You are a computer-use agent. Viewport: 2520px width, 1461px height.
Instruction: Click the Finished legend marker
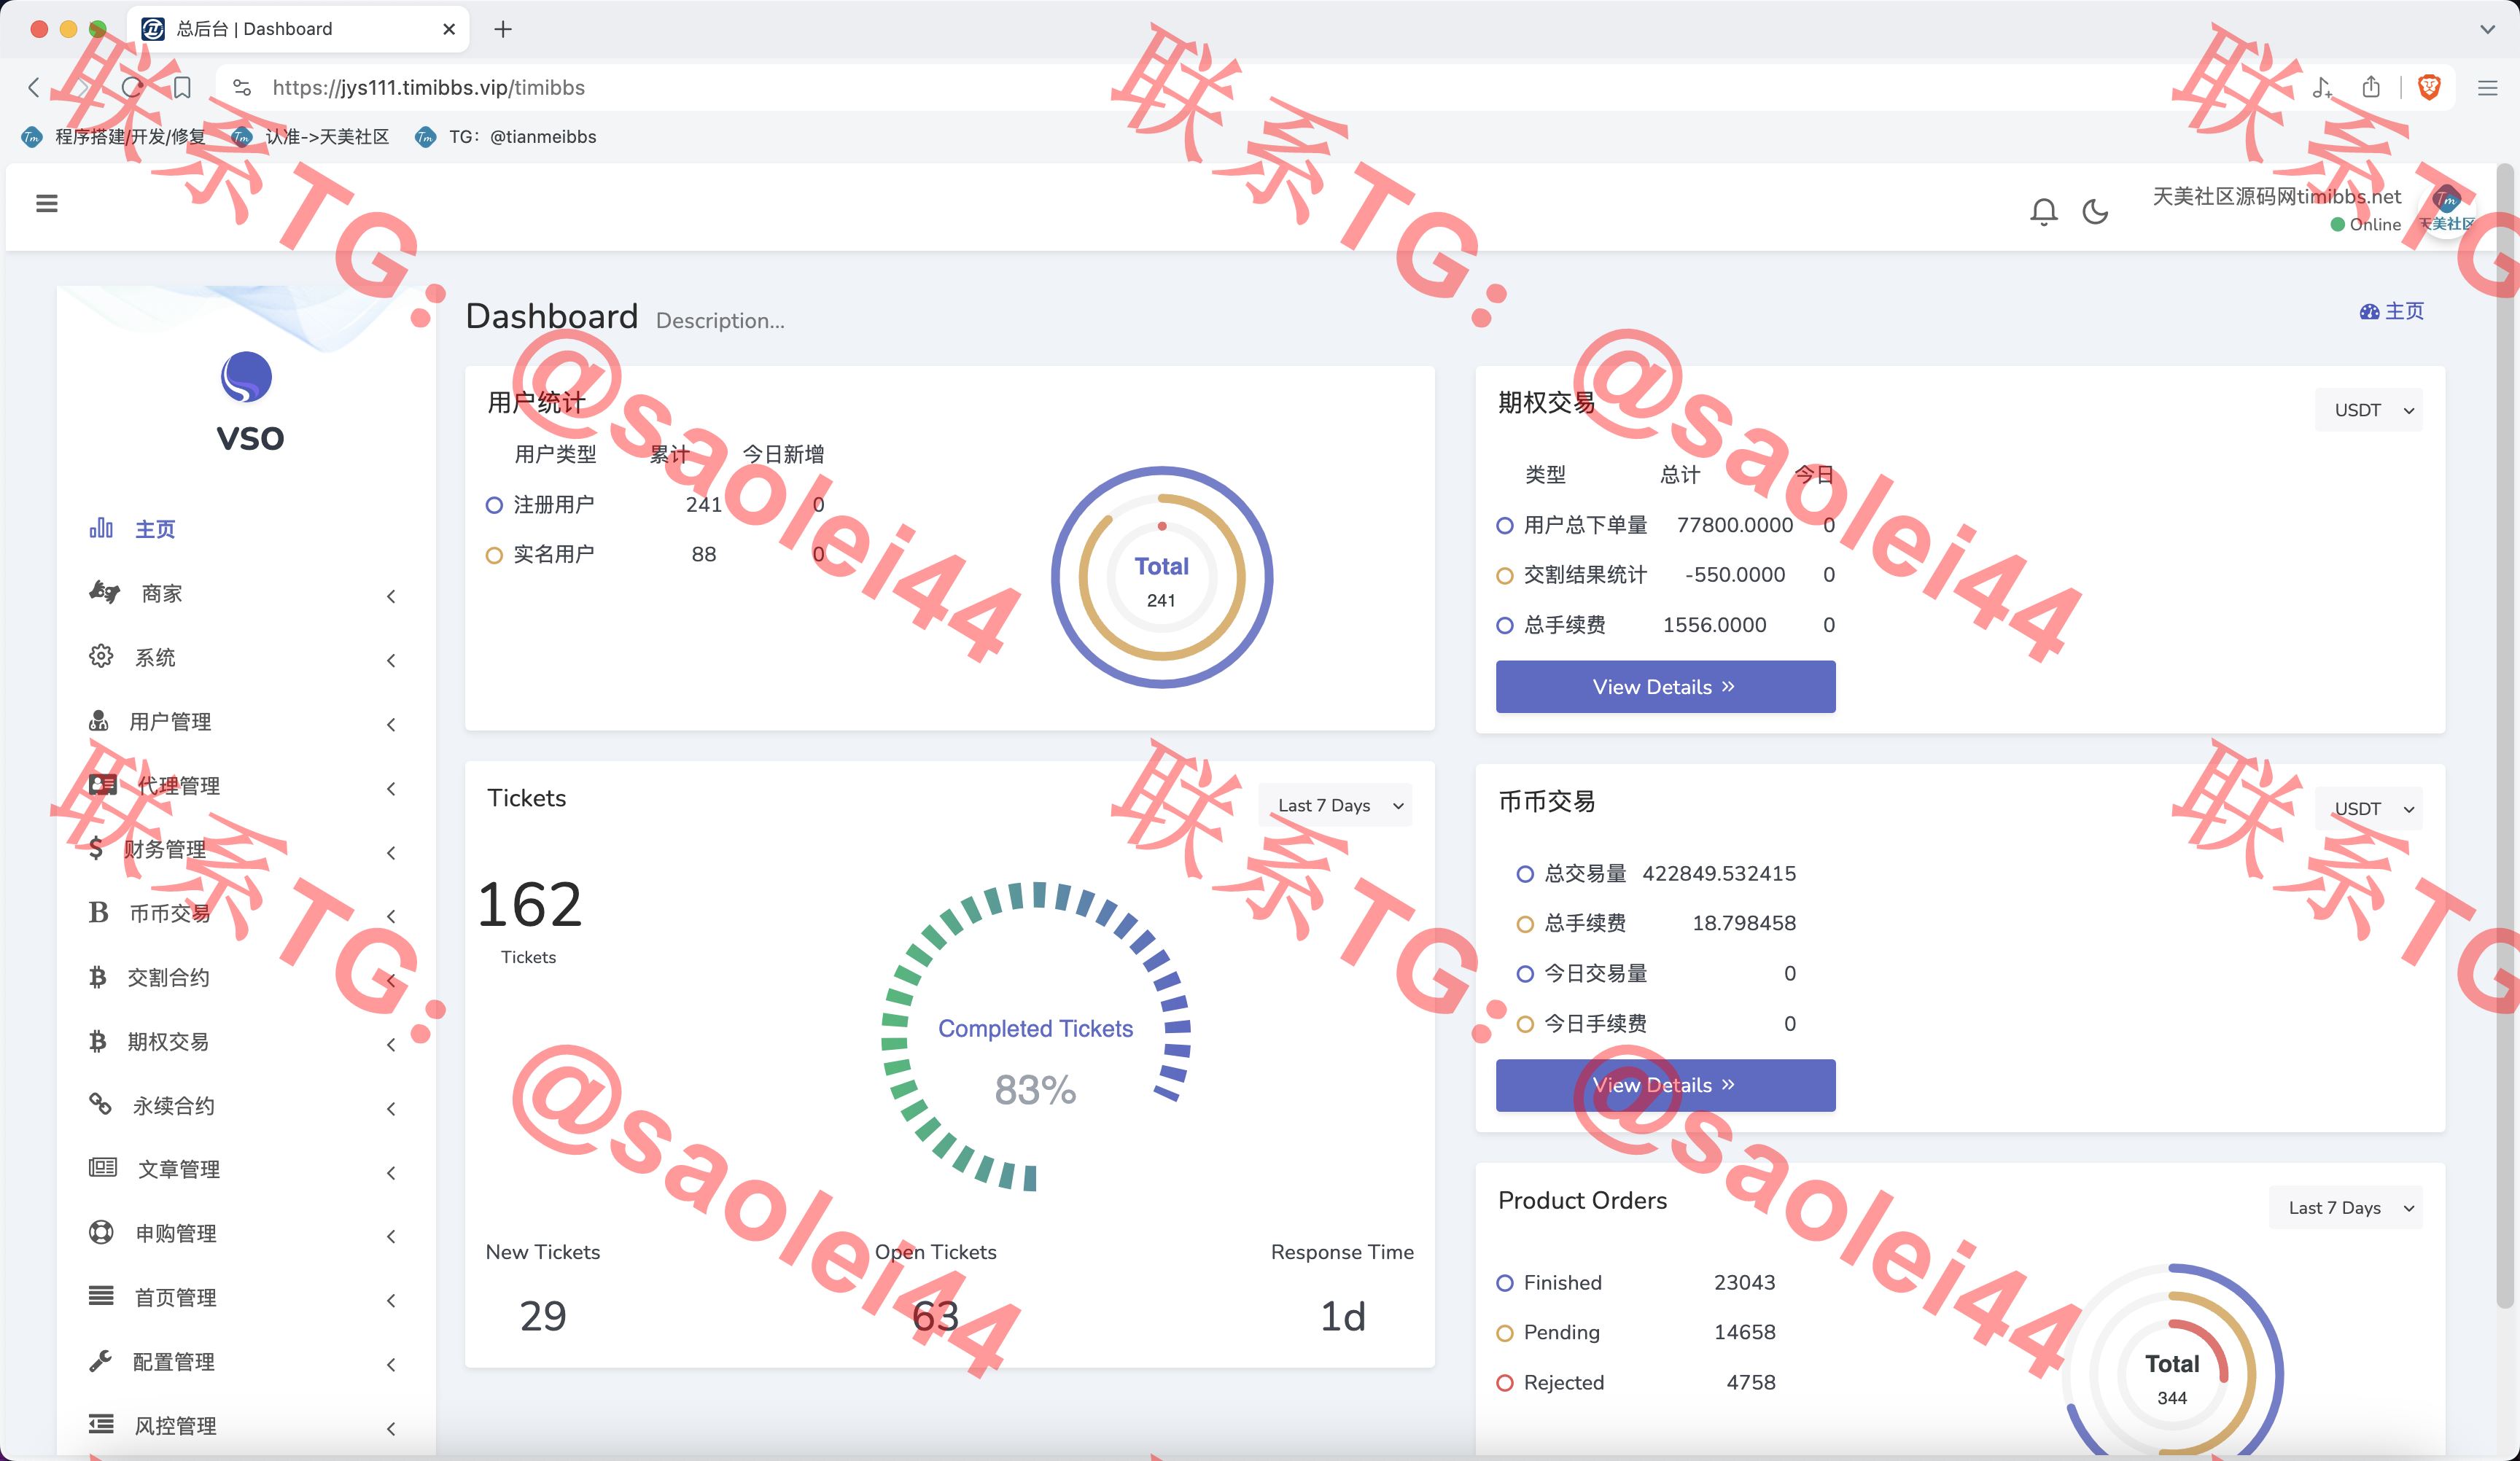click(1505, 1283)
